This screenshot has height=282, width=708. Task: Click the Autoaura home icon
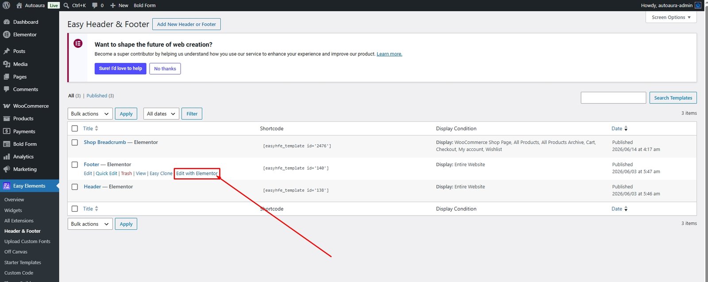tap(19, 5)
